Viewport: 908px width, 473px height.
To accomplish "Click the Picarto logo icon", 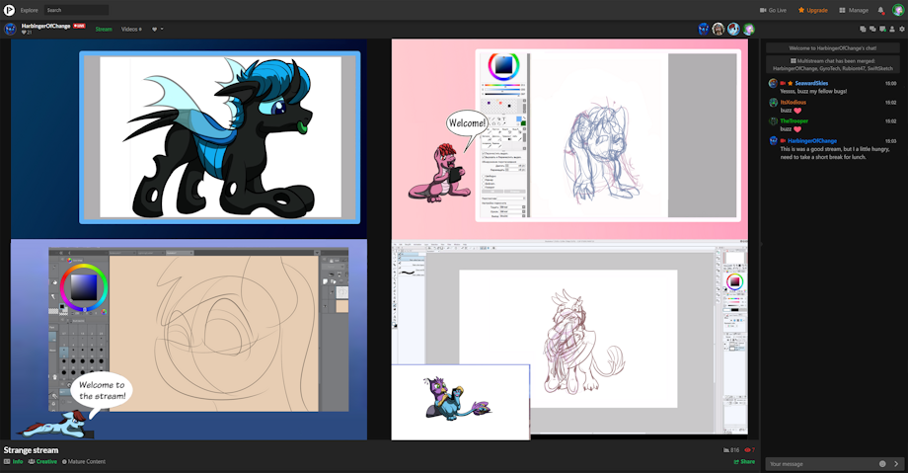I will coord(9,10).
